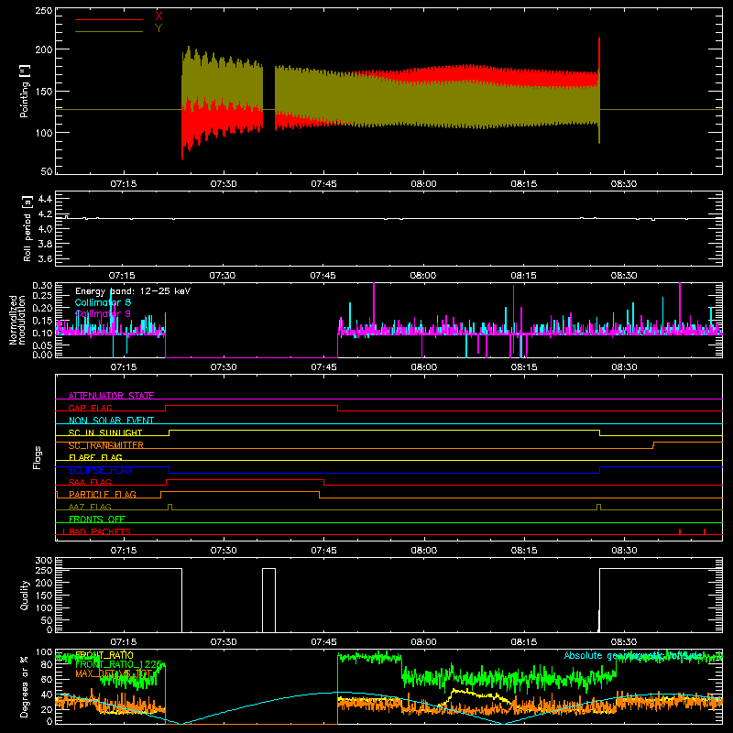Click the 07:30 label under Flags plot
This screenshot has width=733, height=733.
coord(224,551)
